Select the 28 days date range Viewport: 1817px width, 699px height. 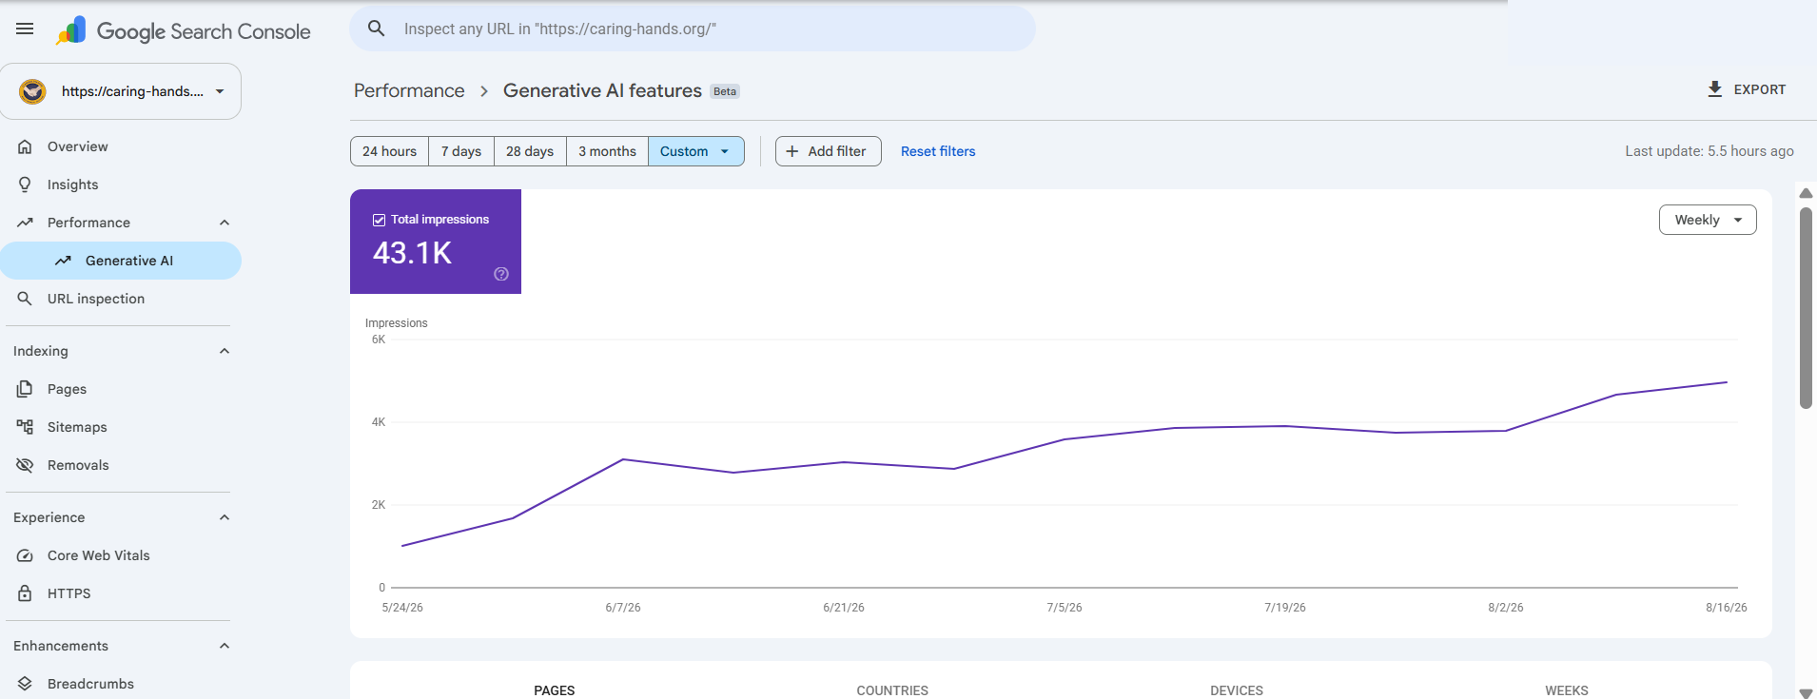pyautogui.click(x=530, y=151)
